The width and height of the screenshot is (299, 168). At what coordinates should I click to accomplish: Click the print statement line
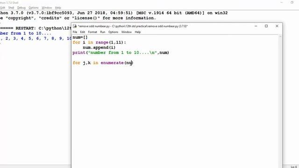121,53
